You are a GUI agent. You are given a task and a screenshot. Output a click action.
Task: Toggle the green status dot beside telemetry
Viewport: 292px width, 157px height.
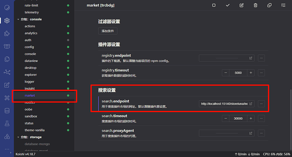(68, 12)
